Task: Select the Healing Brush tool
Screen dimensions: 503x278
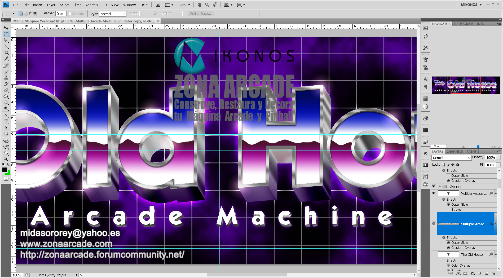Action: point(6,65)
